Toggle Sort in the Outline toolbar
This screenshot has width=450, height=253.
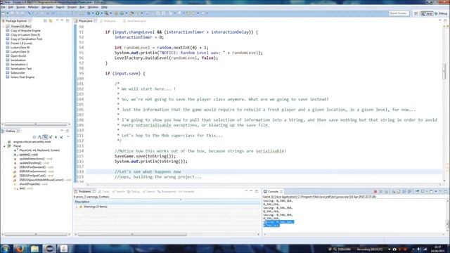coord(39,137)
